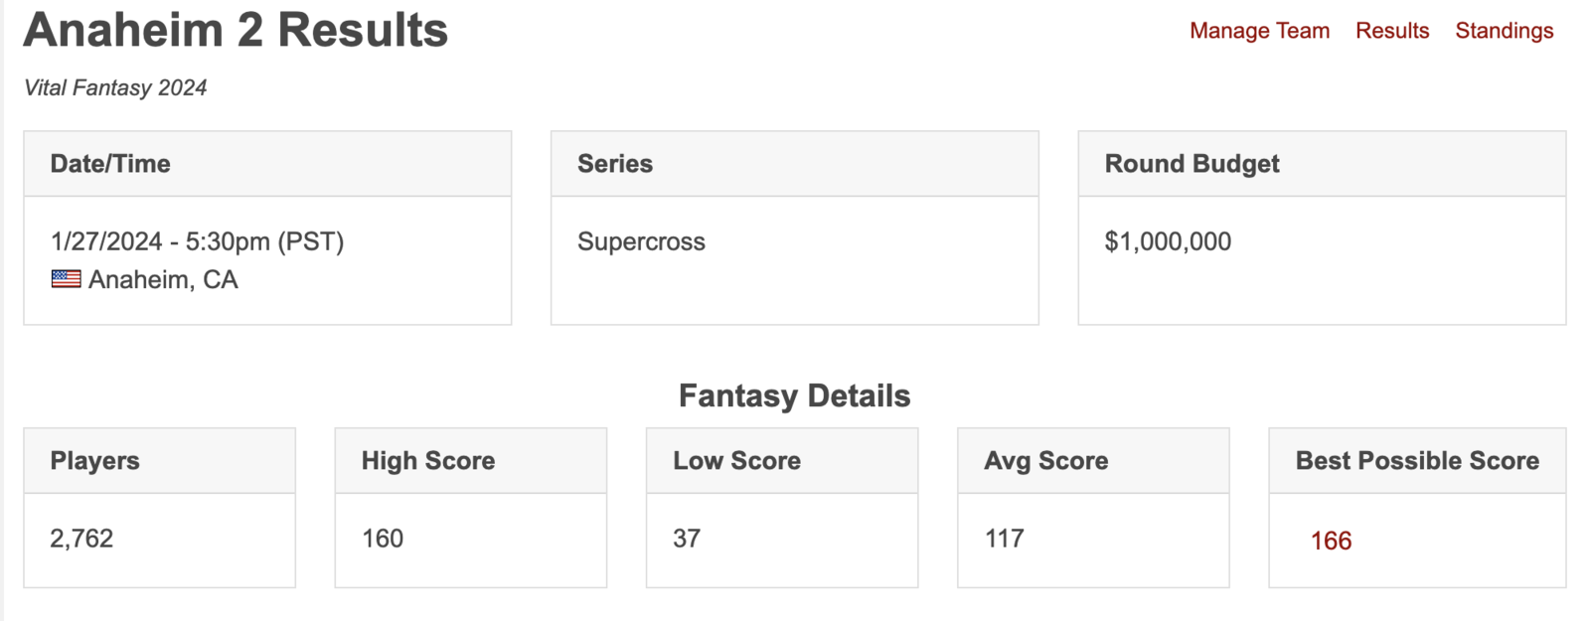Click the $1,000,000 budget value
The height and width of the screenshot is (621, 1590).
tap(1168, 241)
